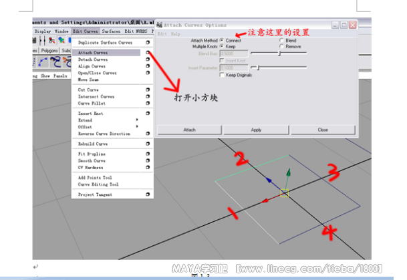
Task: Choose Rebuild Curve menu item
Action: click(93, 144)
